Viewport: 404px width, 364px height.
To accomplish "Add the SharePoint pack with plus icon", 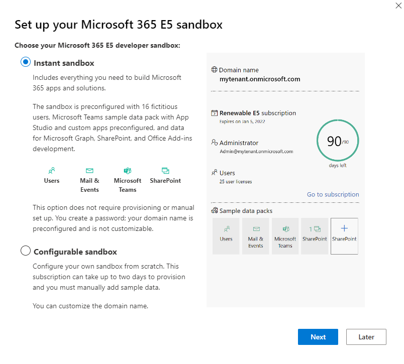I will coord(344,236).
